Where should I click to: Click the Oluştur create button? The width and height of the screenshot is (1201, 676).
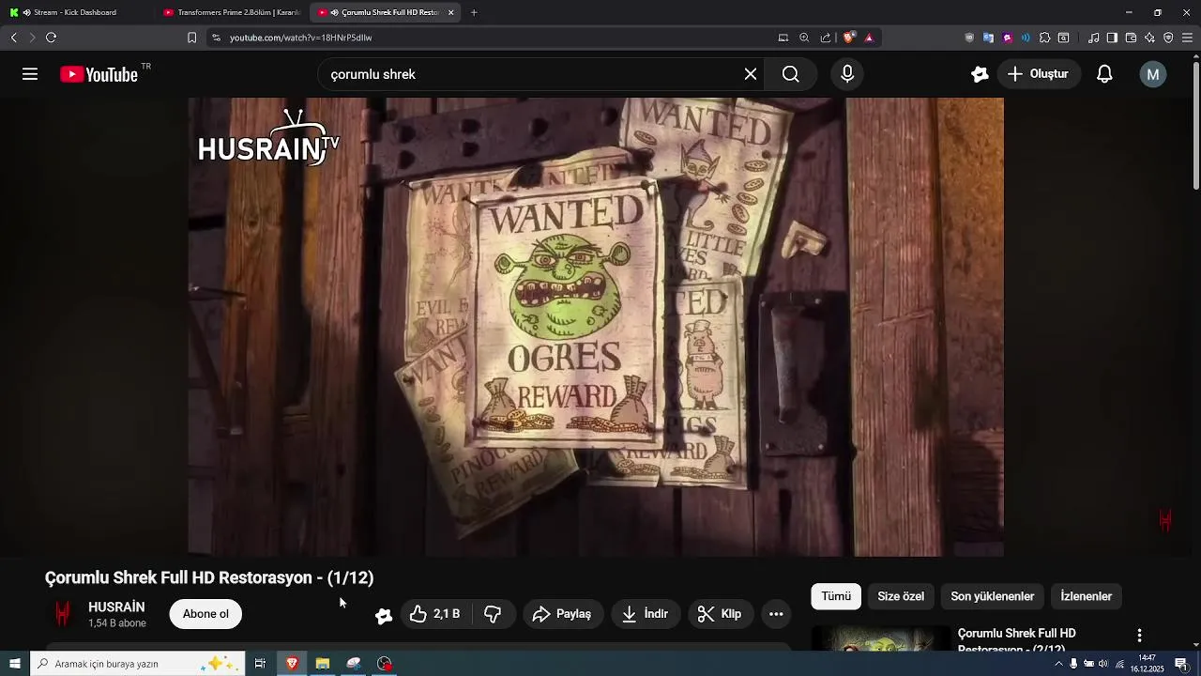tap(1038, 74)
